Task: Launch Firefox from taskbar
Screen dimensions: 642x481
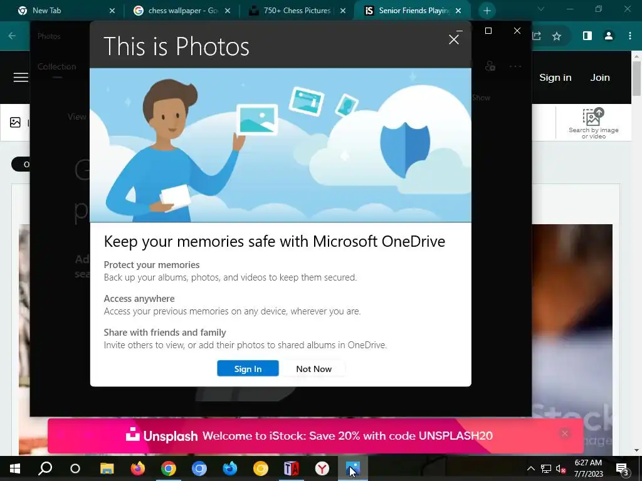Action: tap(137, 468)
